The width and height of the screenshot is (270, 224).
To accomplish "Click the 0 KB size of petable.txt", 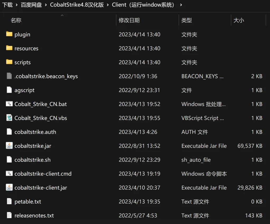I will click(x=257, y=202).
